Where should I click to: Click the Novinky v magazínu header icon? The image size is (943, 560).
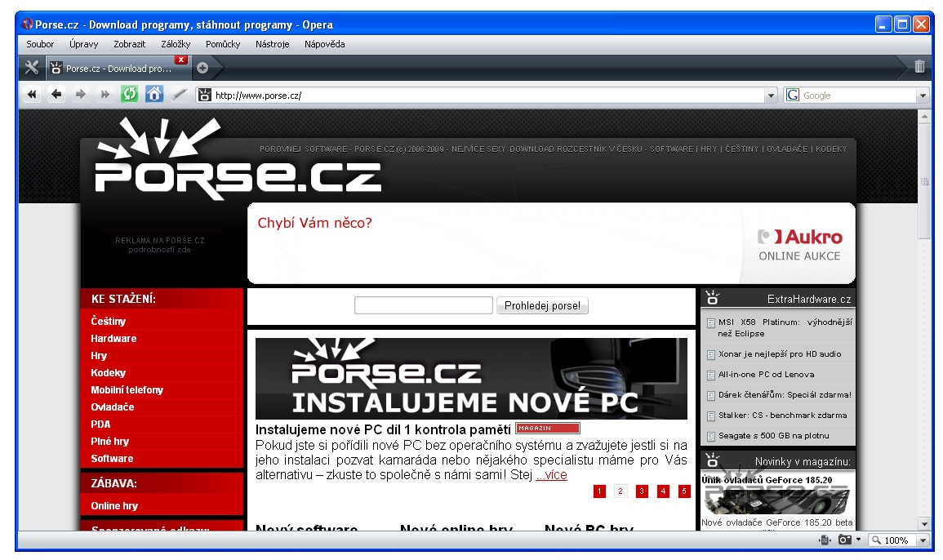(713, 460)
